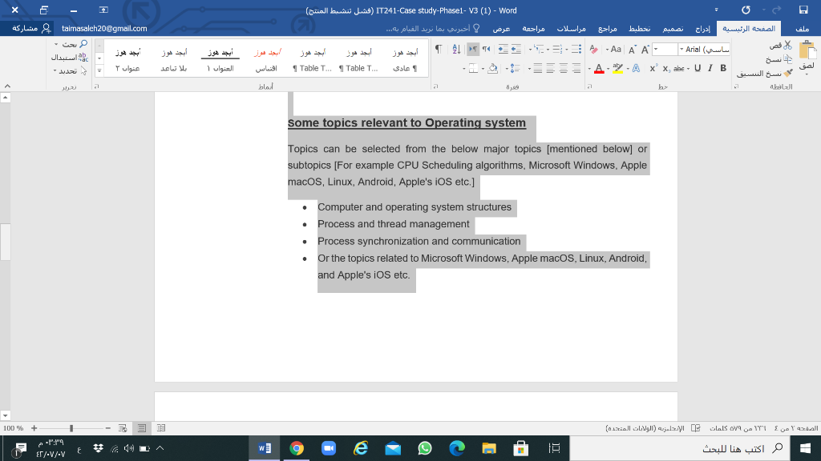Open the Arial font name dropdown

pyautogui.click(x=681, y=50)
